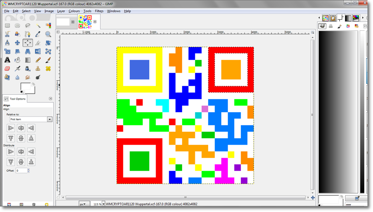Open the Tools menu
This screenshot has width=373, height=212.
[87, 11]
